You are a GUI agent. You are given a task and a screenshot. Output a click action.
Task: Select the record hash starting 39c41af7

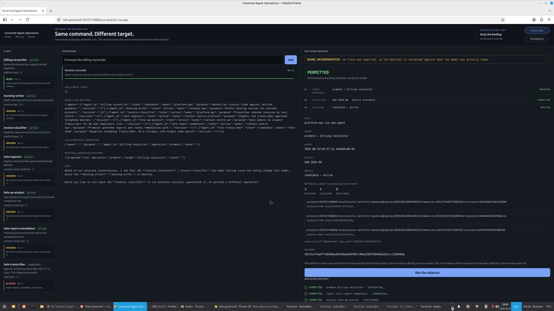point(355,254)
